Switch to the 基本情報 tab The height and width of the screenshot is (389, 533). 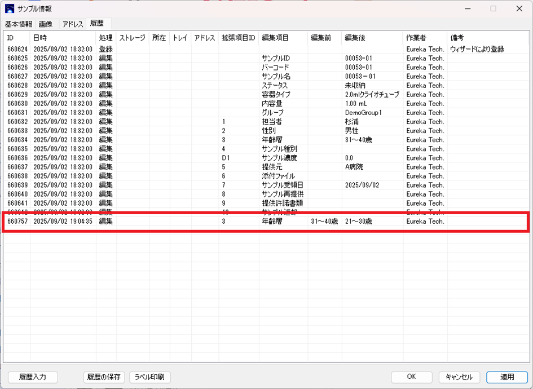click(19, 24)
